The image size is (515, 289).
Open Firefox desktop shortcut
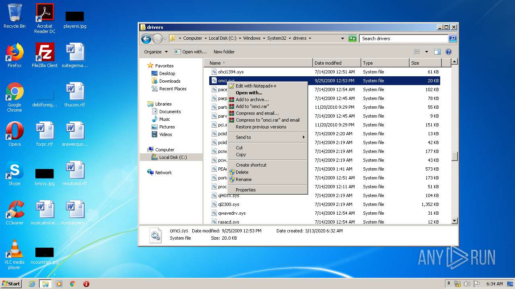pyautogui.click(x=14, y=55)
